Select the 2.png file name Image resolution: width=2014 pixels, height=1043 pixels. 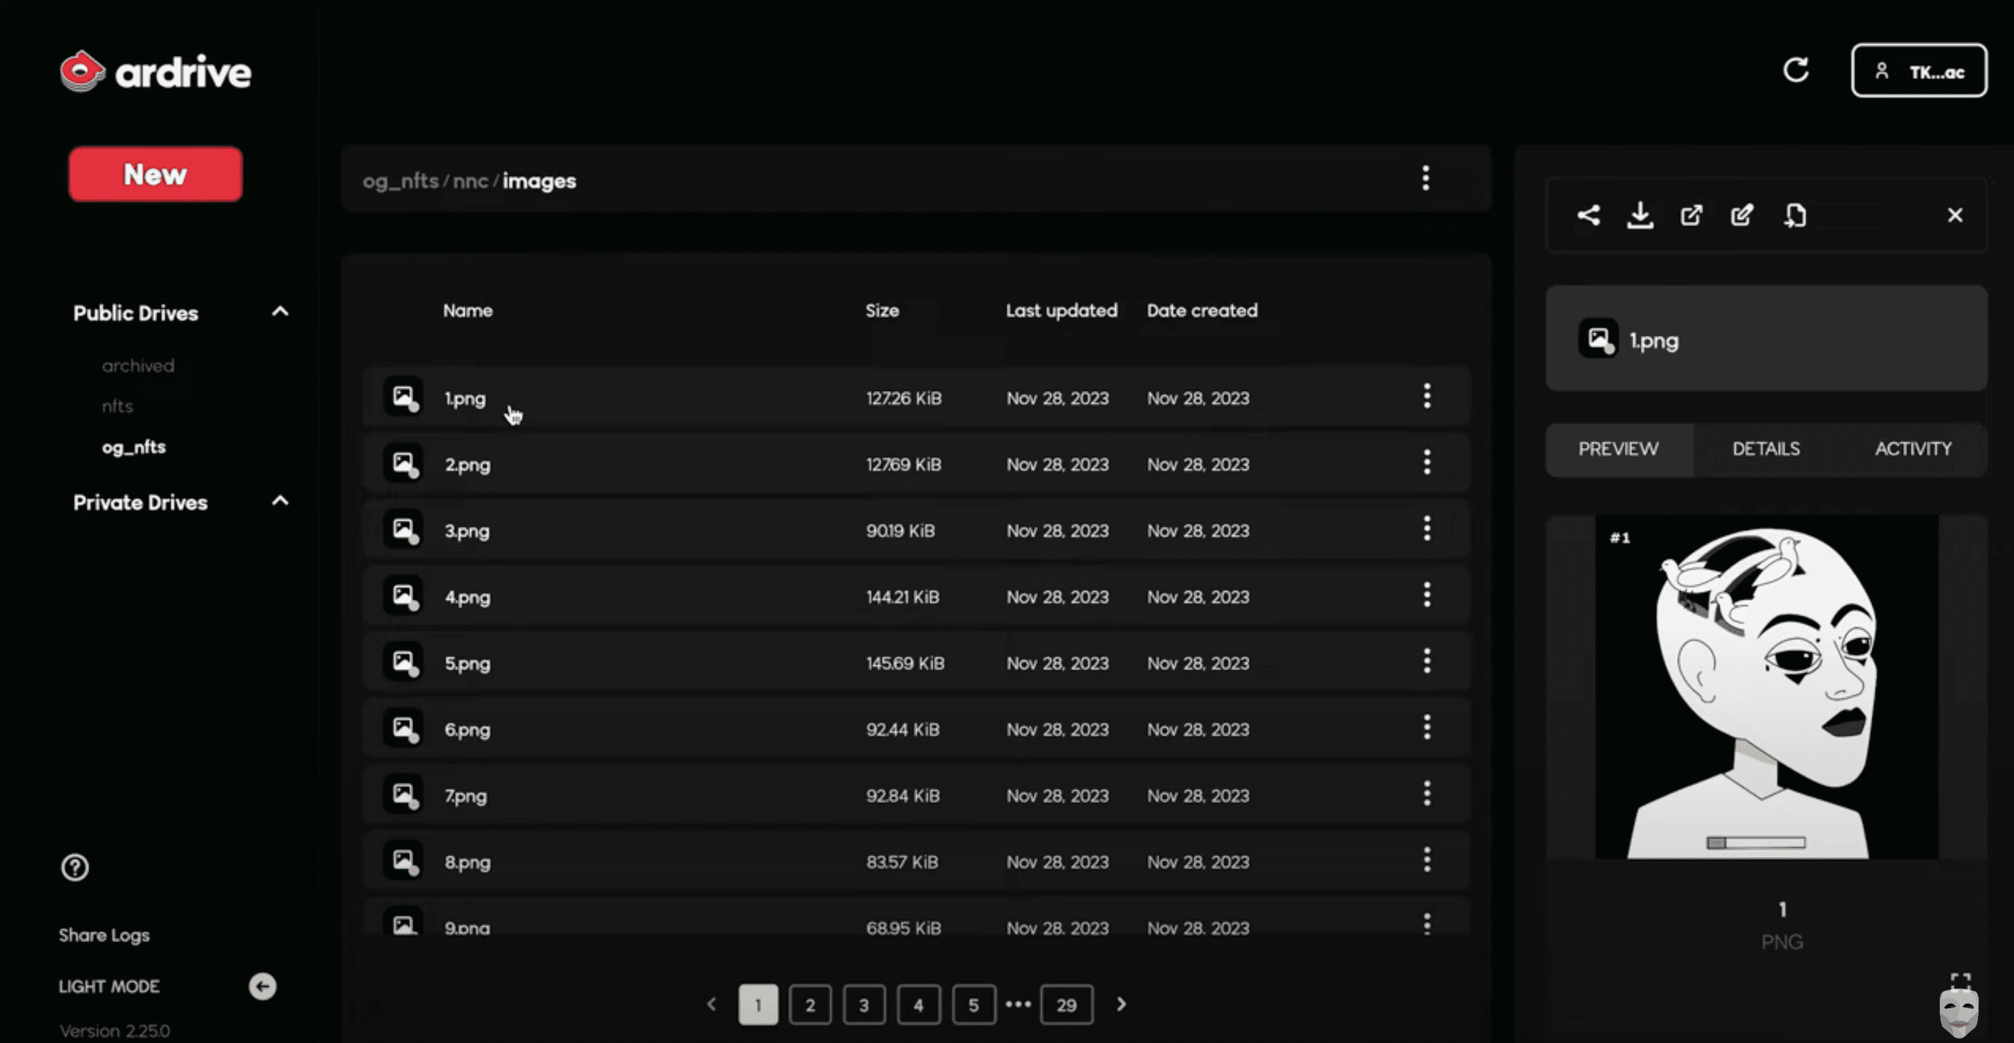tap(467, 465)
